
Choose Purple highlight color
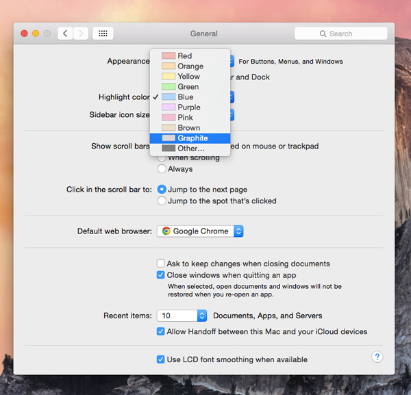click(x=190, y=107)
